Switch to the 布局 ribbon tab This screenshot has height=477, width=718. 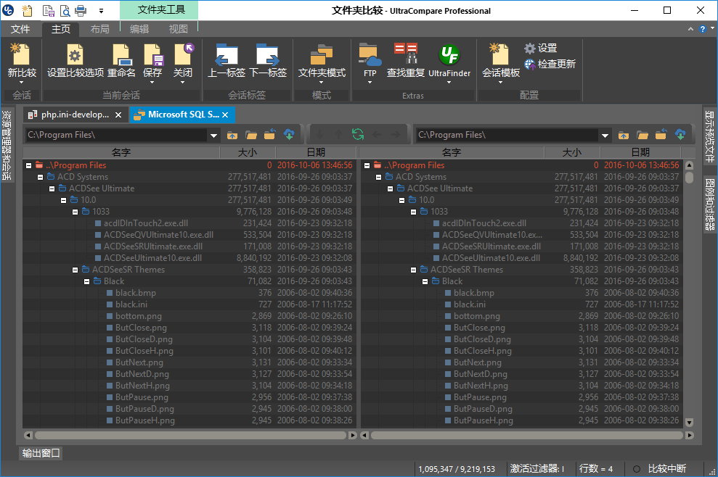[100, 29]
